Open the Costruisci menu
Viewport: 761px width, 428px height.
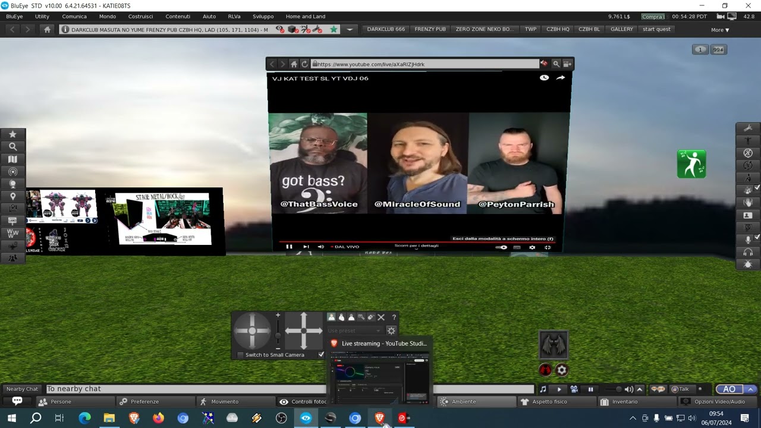click(141, 17)
